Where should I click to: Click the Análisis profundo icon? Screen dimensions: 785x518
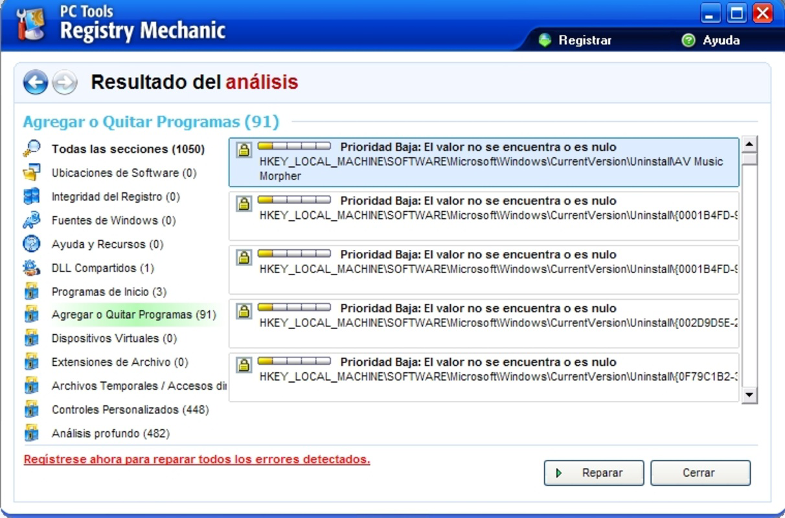[31, 433]
